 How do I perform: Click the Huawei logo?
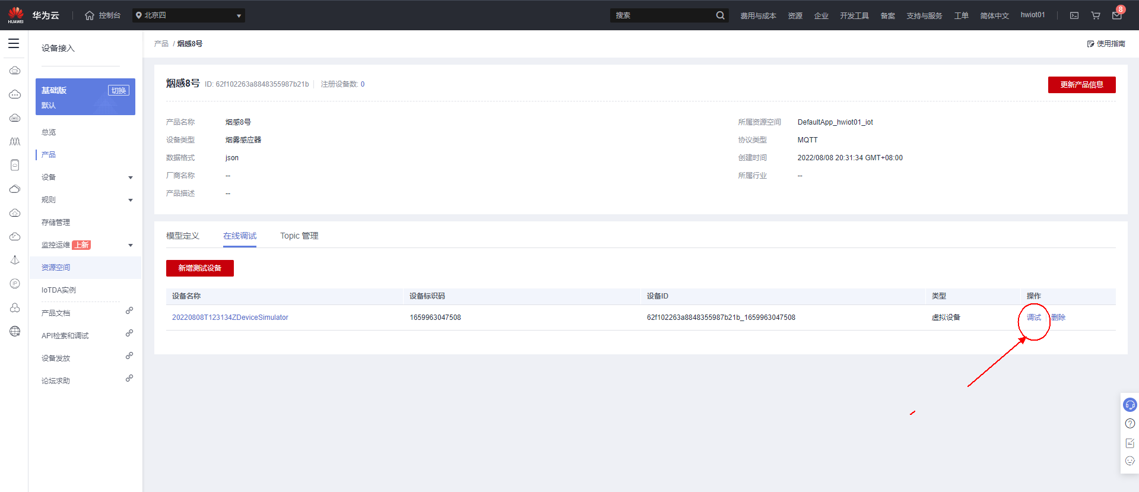[x=16, y=15]
